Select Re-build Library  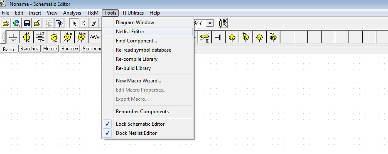click(x=148, y=68)
